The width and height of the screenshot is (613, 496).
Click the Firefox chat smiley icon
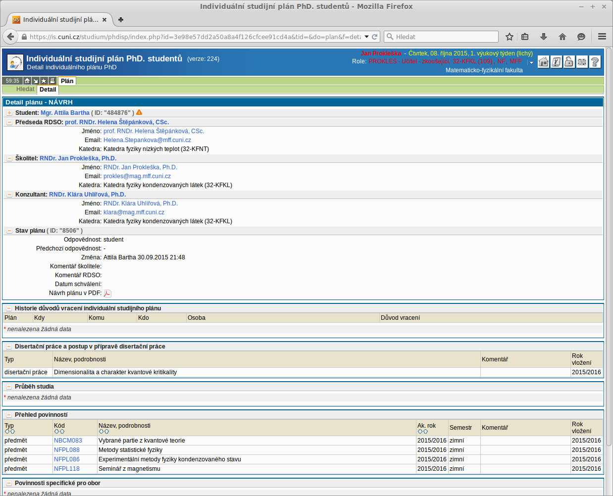(581, 37)
